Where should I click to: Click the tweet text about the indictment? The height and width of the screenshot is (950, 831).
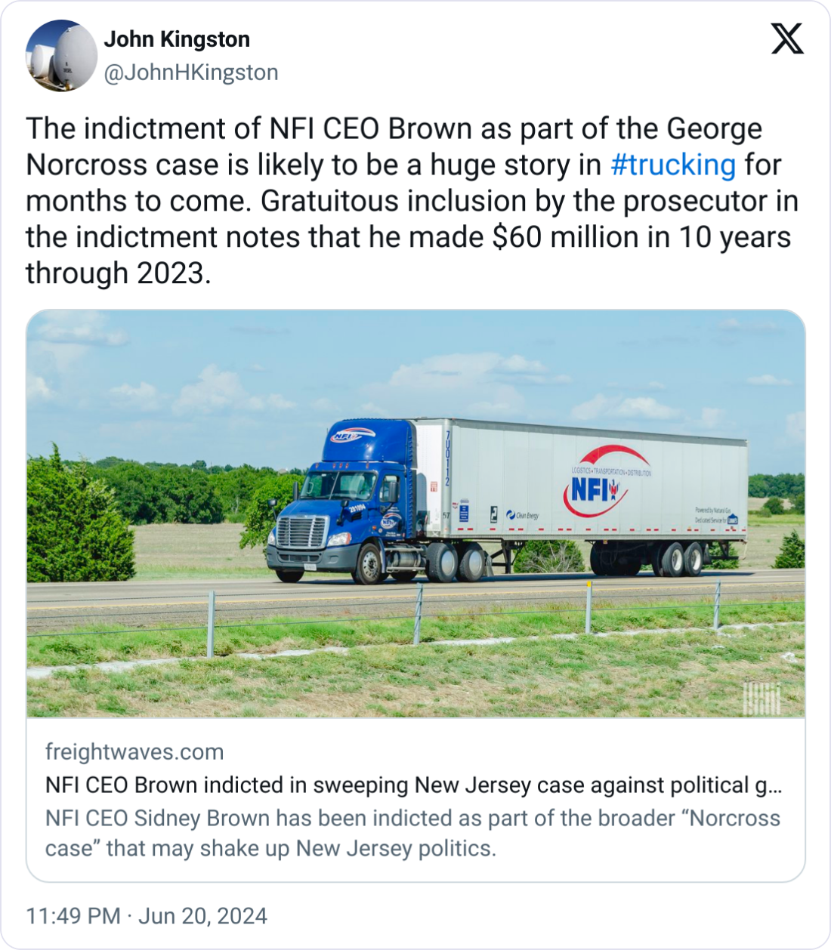[412, 201]
